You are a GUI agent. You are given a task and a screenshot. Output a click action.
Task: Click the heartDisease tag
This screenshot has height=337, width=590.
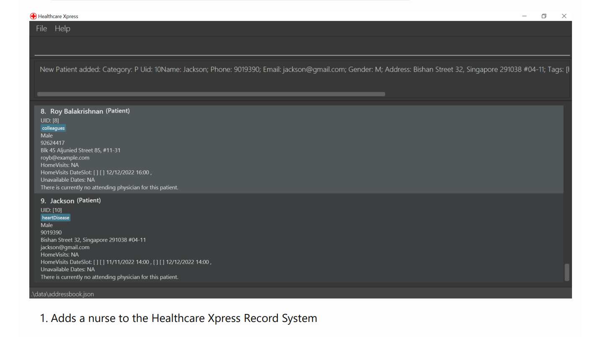click(x=55, y=218)
